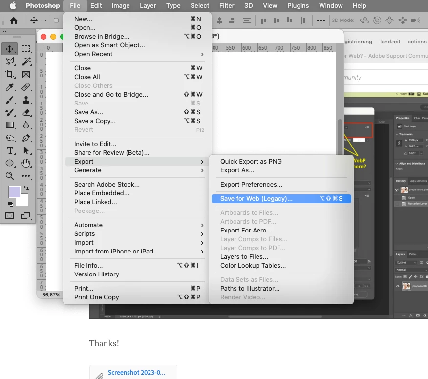Select the Crop tool

[10, 74]
